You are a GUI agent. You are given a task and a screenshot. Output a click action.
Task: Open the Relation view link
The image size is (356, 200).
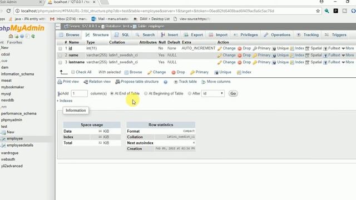(x=97, y=82)
